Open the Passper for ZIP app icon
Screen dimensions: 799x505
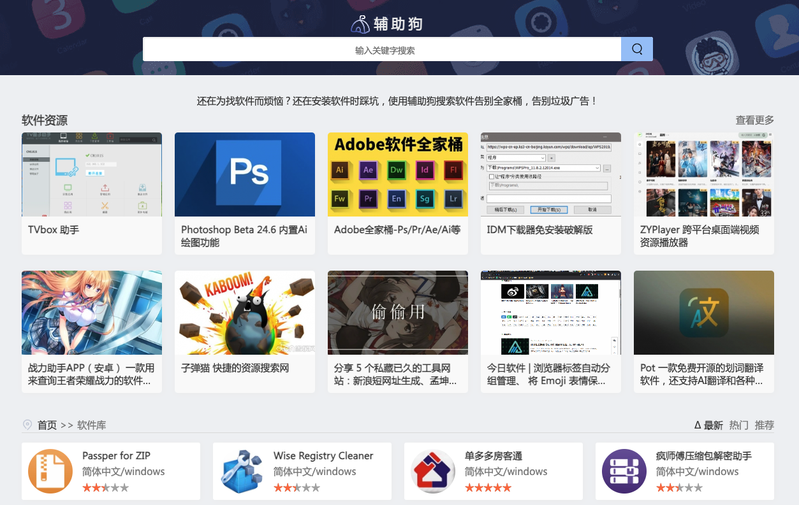pyautogui.click(x=50, y=471)
